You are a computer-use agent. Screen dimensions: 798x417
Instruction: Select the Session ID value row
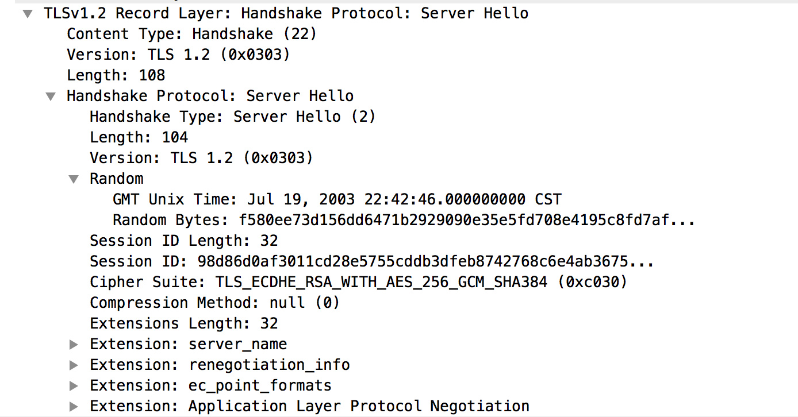click(371, 261)
